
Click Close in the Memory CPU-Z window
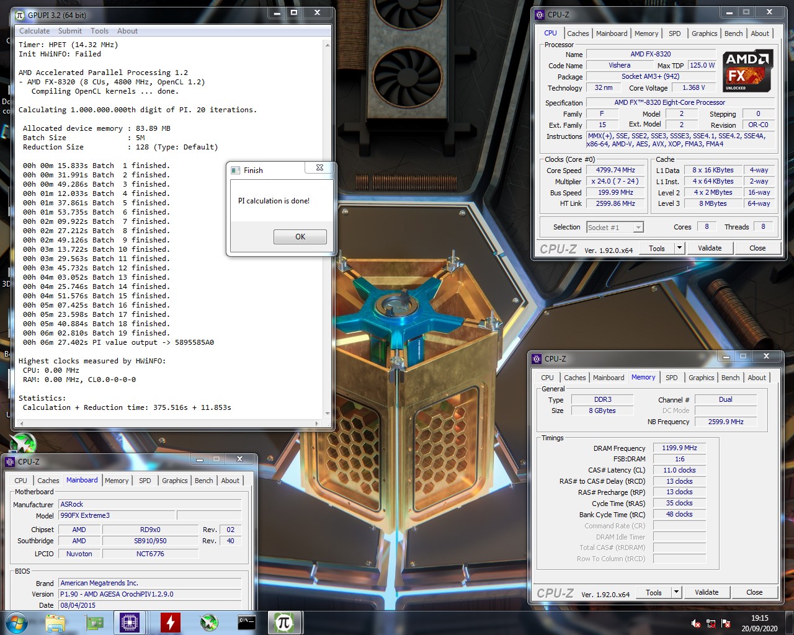tap(754, 592)
